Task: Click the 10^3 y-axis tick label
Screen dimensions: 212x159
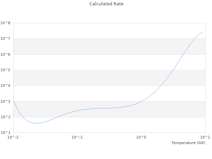Action: (x=6, y=101)
